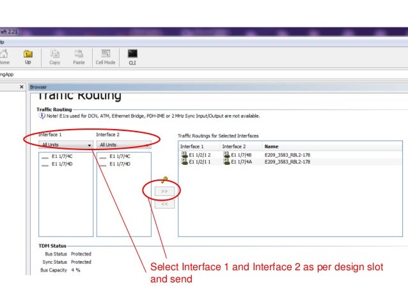Click the Browser panel title
408x306 pixels.
(38, 87)
